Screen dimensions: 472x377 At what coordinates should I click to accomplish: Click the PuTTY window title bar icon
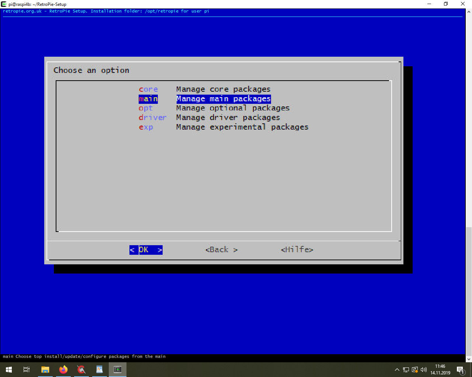click(4, 4)
